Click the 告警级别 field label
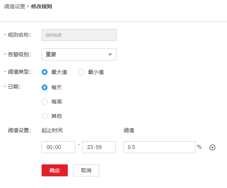This screenshot has width=227, height=188. [x=19, y=54]
